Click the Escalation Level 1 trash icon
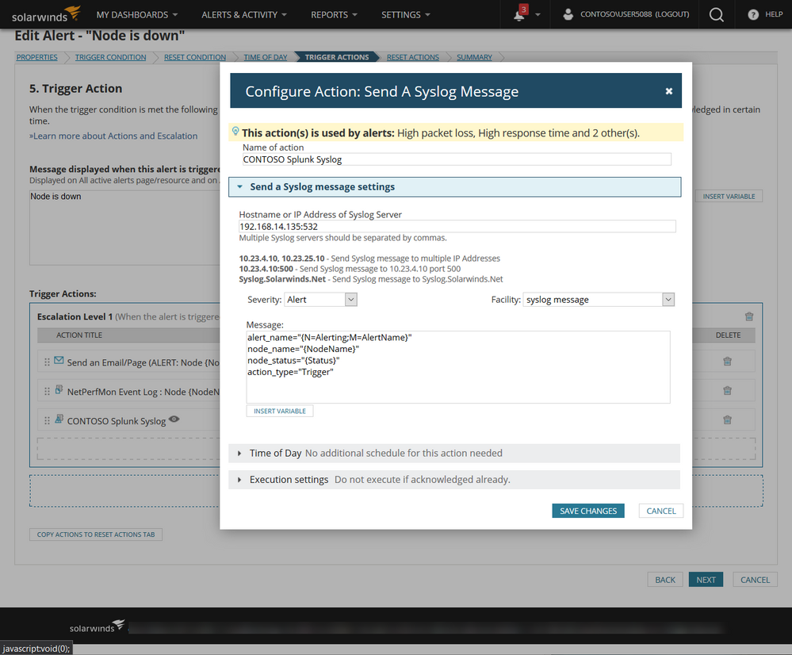This screenshot has width=792, height=655. pos(749,316)
